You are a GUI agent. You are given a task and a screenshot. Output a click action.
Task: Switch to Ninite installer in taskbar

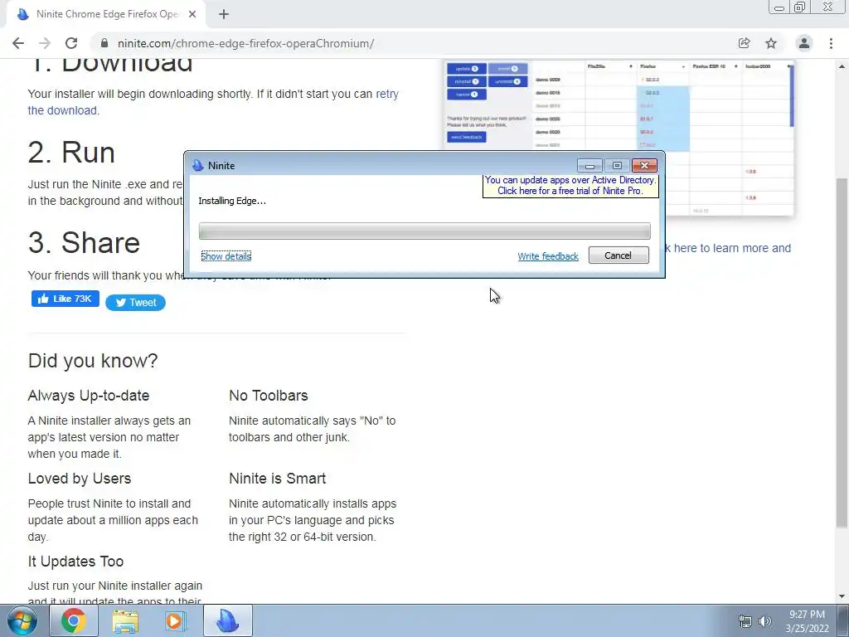click(x=227, y=620)
